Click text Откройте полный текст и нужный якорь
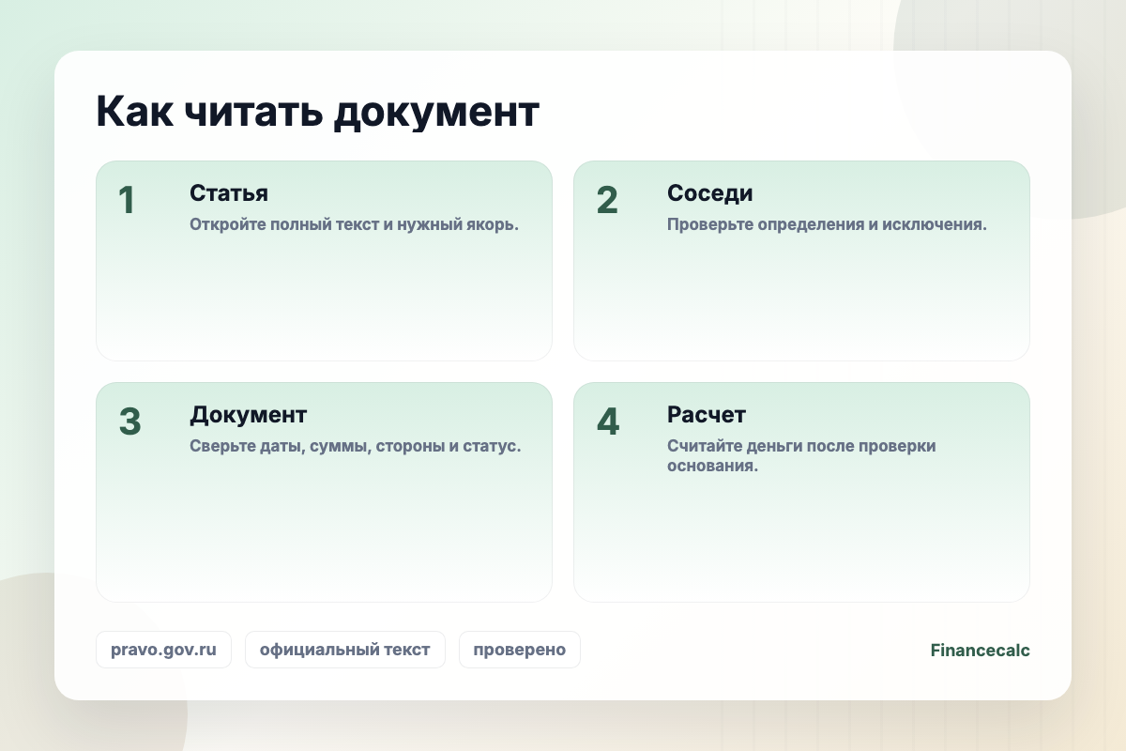 tap(355, 225)
